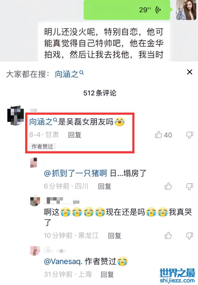Open the top commenter's pixelated avatar
198x285 pixels.
pos(15,115)
